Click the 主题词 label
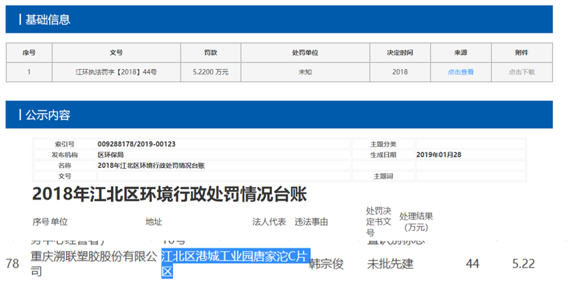Viewport: 576px width, 281px height. [383, 176]
